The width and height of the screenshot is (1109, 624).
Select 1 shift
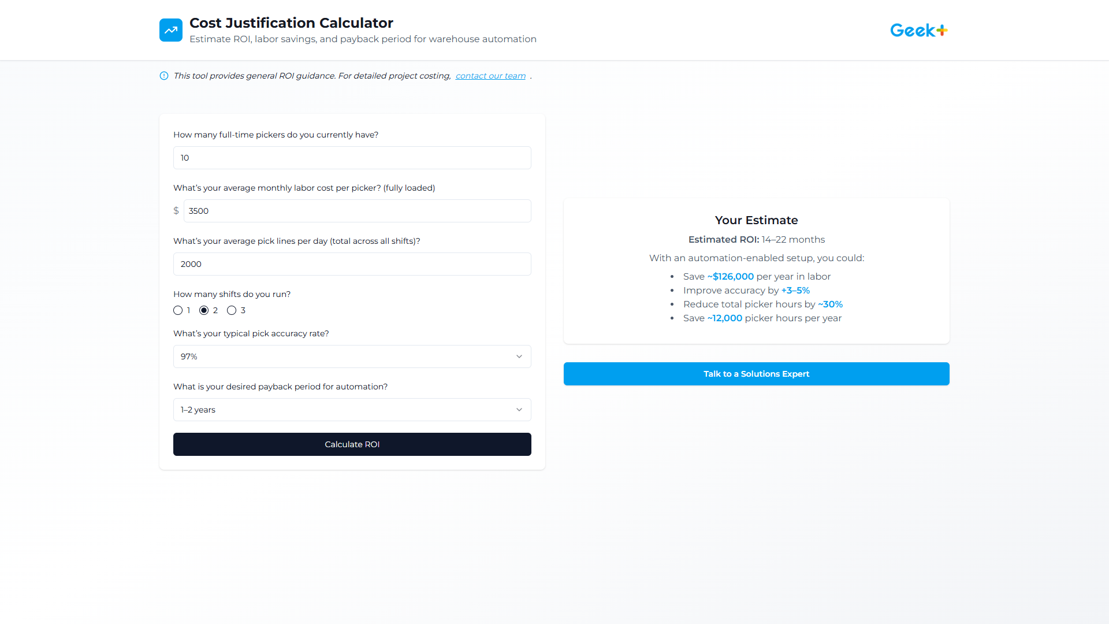[x=178, y=310]
